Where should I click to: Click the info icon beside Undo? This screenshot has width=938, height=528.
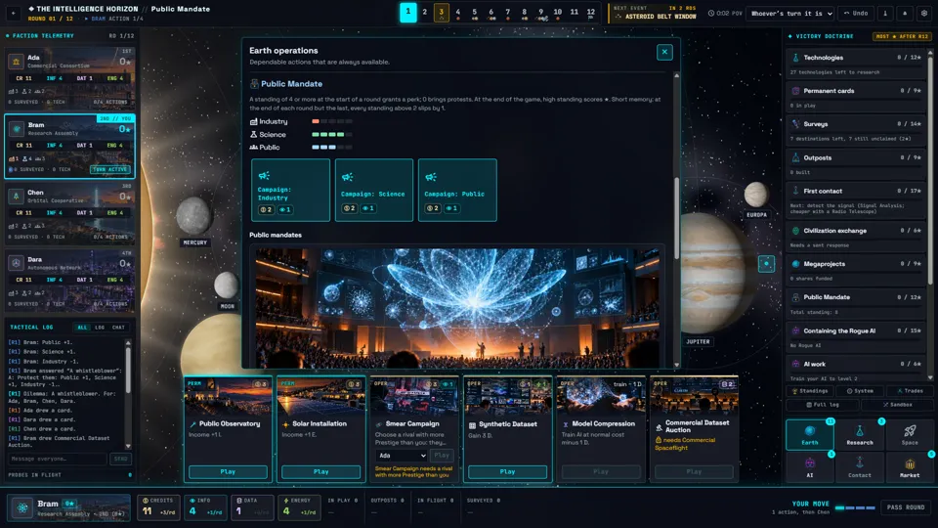click(x=885, y=13)
